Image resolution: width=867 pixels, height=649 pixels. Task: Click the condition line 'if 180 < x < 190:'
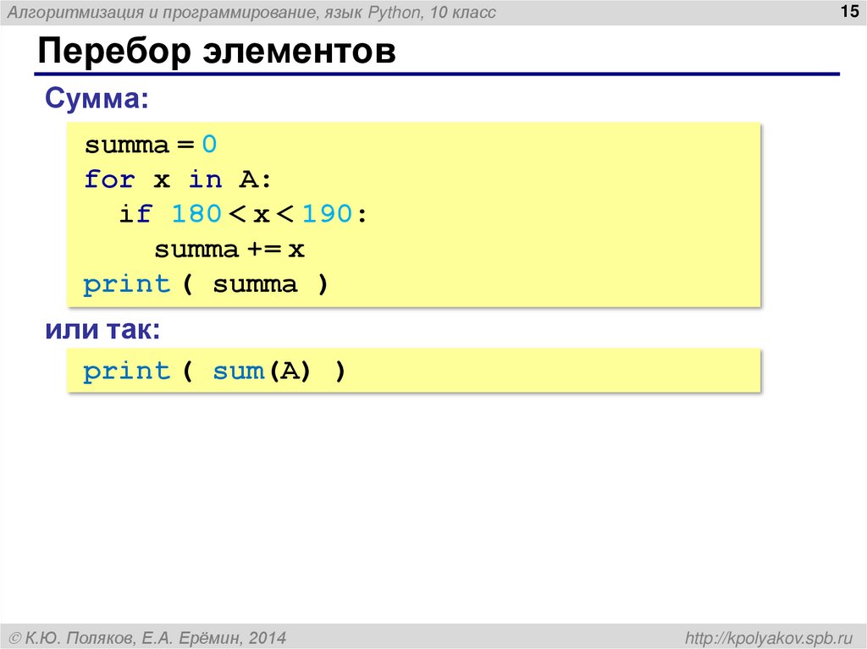[243, 213]
